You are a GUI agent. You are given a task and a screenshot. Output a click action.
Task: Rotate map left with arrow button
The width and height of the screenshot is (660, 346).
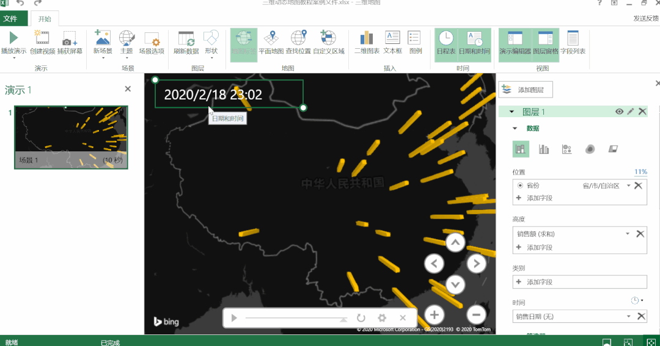(435, 264)
